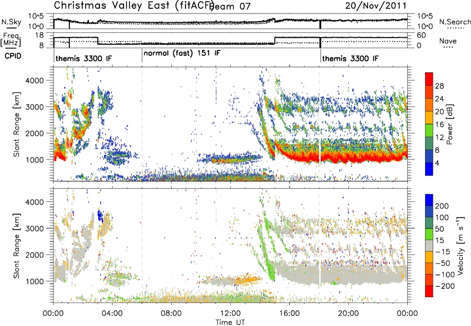471x326 pixels.
Task: Click the '4000' tick of the power panel
Action: pyautogui.click(x=35, y=81)
